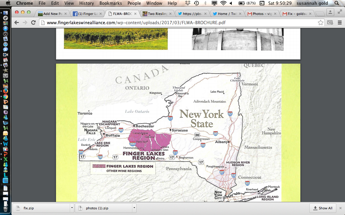Expand options arrow for fix.zip download
Viewport: 345px width, 215px height.
point(72,208)
